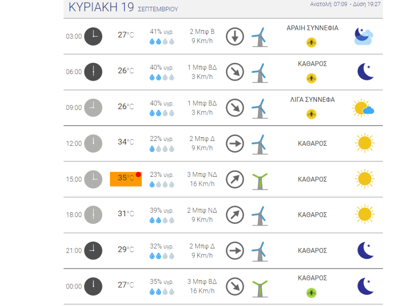Click the ΛΙΓΑ ΣΥΝΝΕΦΑ weather description
The height and width of the screenshot is (306, 395).
click(x=312, y=100)
